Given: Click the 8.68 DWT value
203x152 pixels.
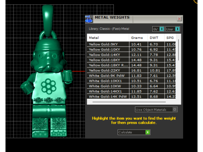Looking at the screenshot, I should (x=154, y=96).
